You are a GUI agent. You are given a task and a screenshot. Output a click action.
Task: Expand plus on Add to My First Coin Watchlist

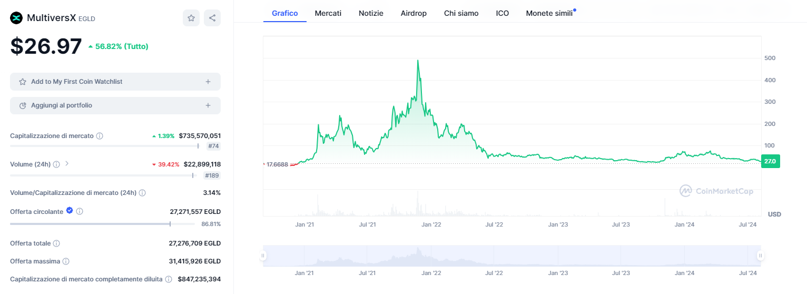point(208,82)
